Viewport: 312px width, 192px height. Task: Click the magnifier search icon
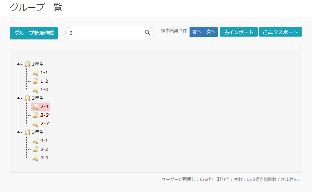(147, 33)
